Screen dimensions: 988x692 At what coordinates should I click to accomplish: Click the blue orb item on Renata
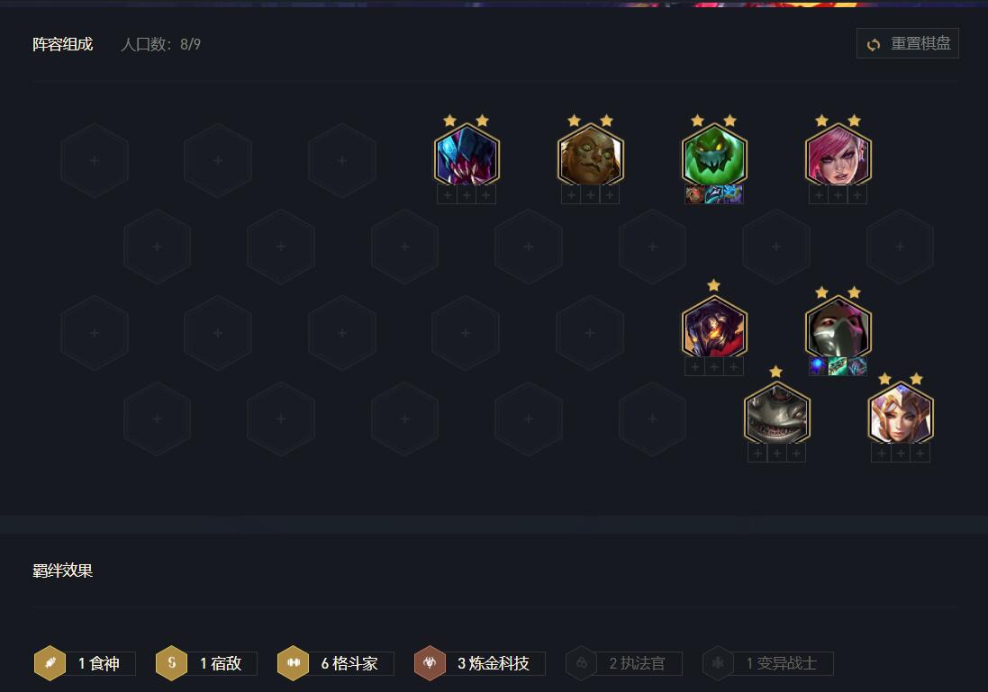(819, 366)
